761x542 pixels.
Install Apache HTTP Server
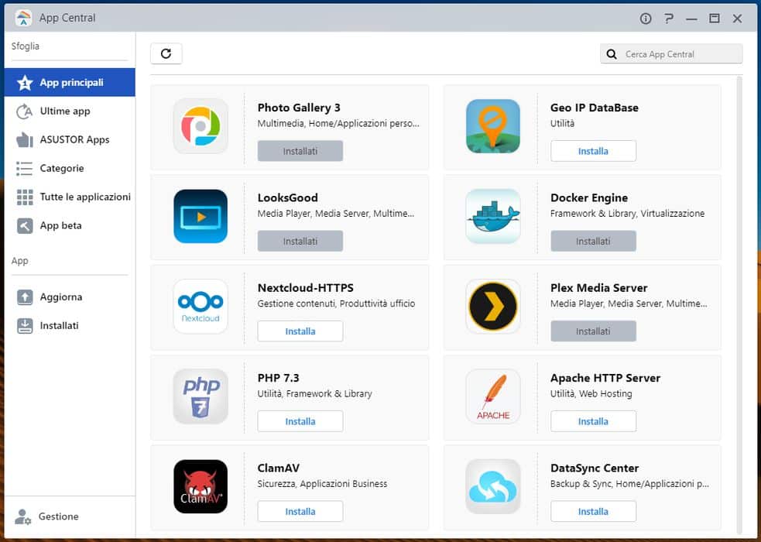tap(593, 422)
